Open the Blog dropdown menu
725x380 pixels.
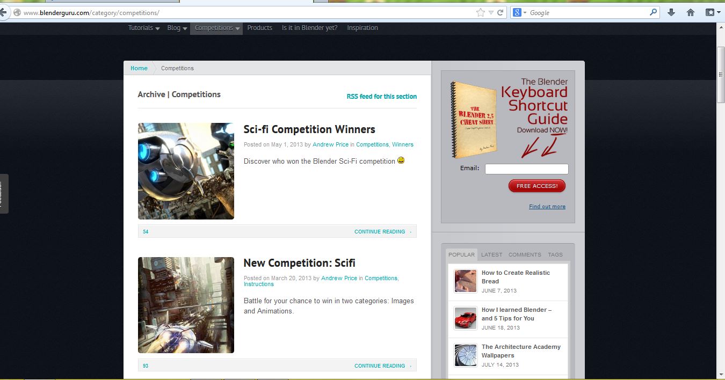click(x=177, y=28)
